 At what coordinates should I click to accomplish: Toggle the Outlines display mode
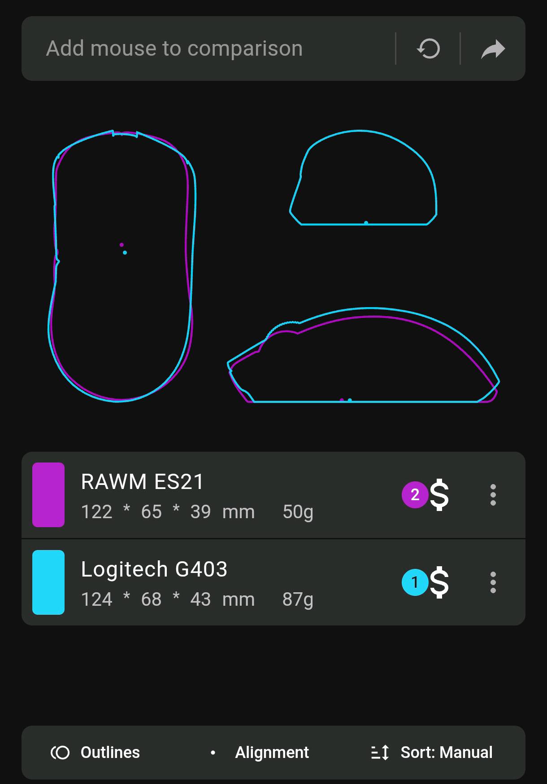[x=95, y=753]
